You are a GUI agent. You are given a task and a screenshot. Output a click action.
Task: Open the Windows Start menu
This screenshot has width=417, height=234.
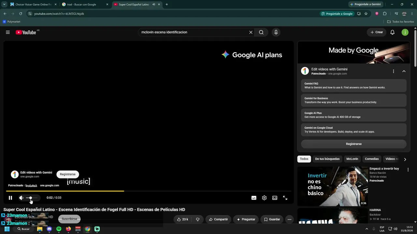click(x=7, y=229)
